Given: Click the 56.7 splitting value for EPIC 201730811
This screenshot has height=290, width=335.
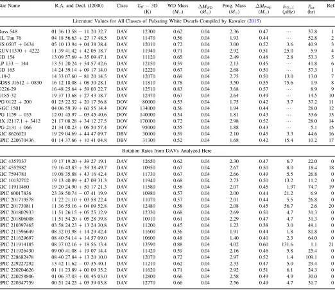Looking at the screenshot, I should (289, 206).
